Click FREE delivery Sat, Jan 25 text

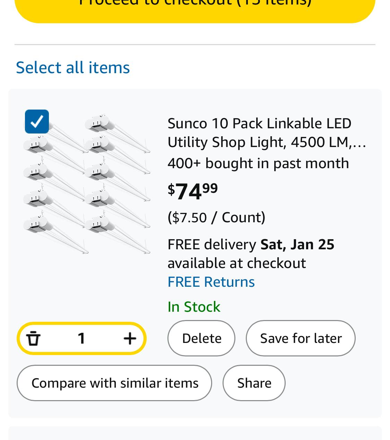(251, 244)
